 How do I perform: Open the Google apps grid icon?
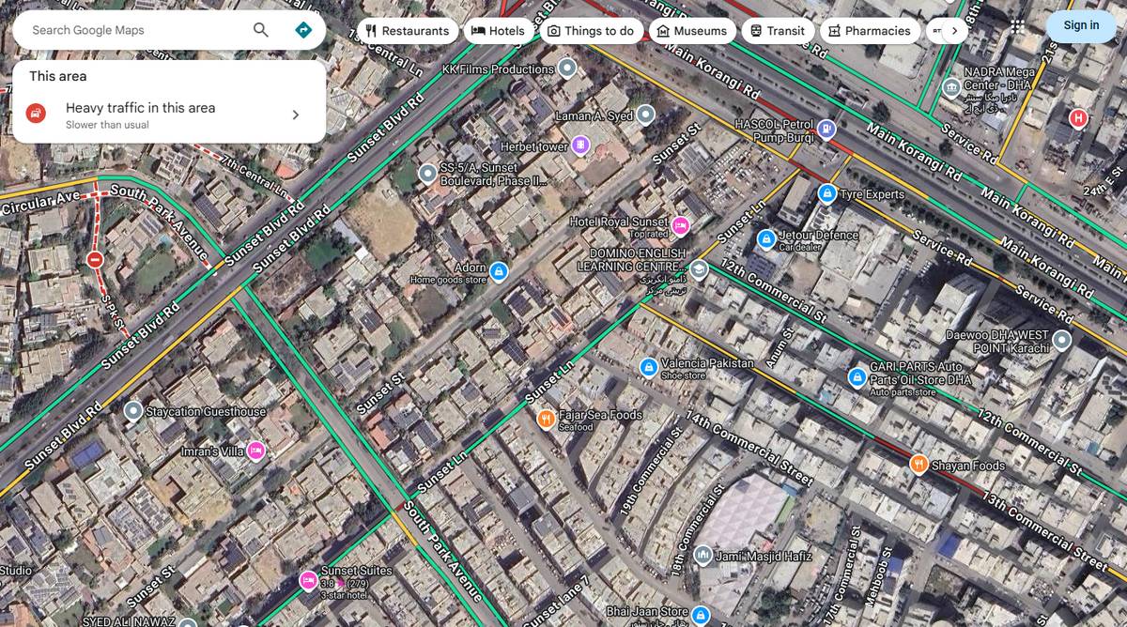point(1017,26)
